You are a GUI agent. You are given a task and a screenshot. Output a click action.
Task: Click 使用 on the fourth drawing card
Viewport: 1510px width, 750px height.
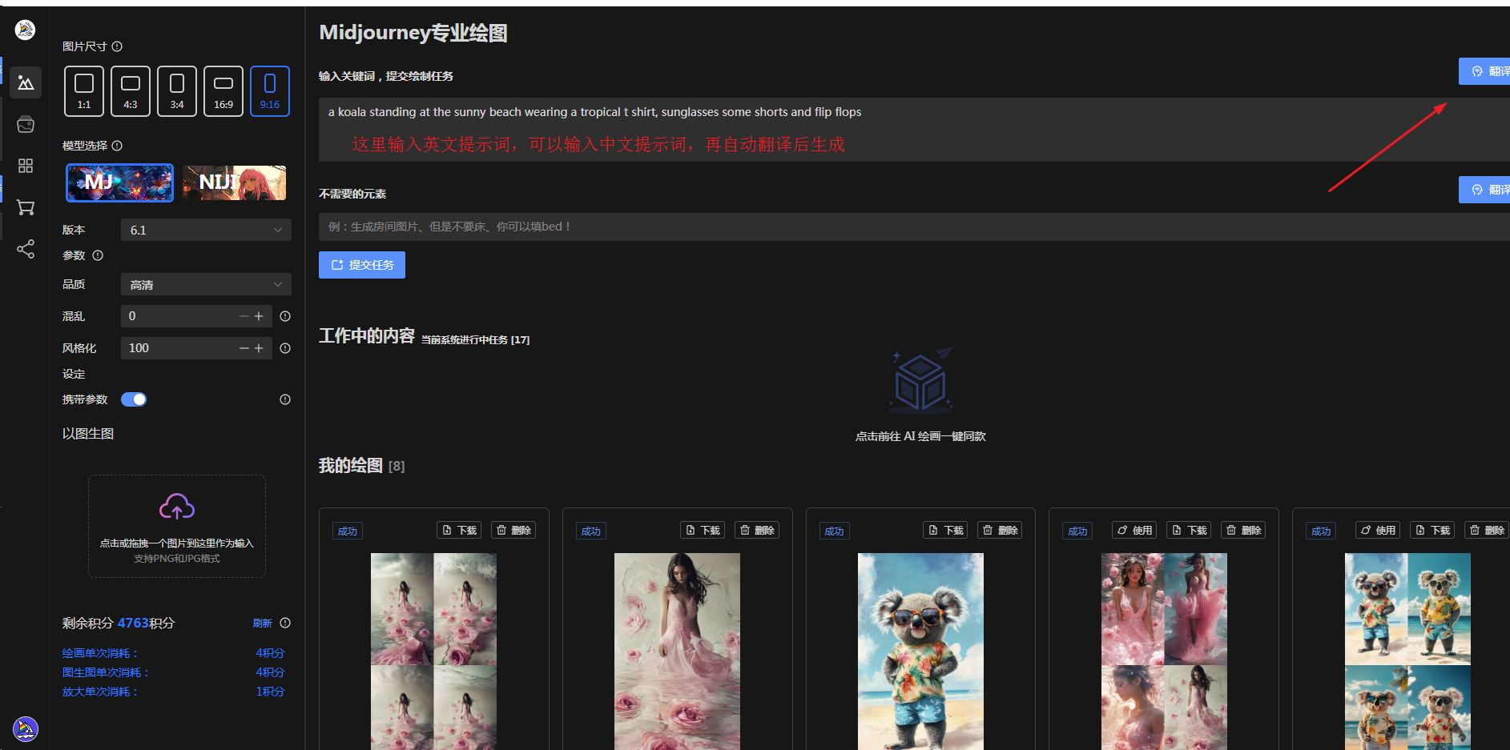[1134, 530]
